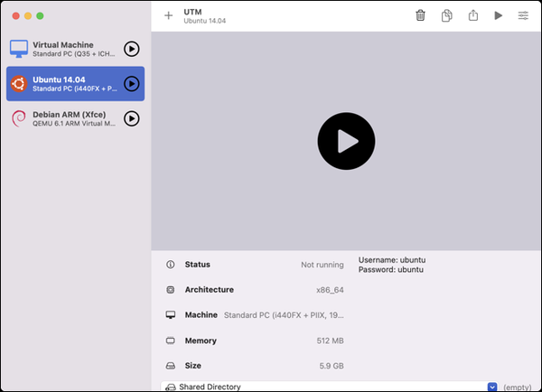Select Debian ARM (Xfce) in sidebar
This screenshot has height=392, width=542.
[63, 118]
